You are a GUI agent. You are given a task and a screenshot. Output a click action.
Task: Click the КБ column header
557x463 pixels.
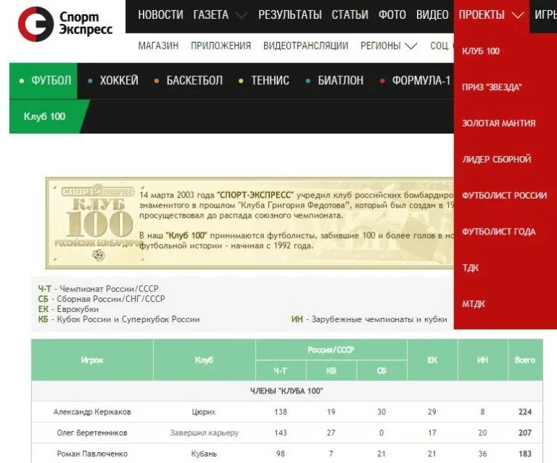(x=331, y=371)
